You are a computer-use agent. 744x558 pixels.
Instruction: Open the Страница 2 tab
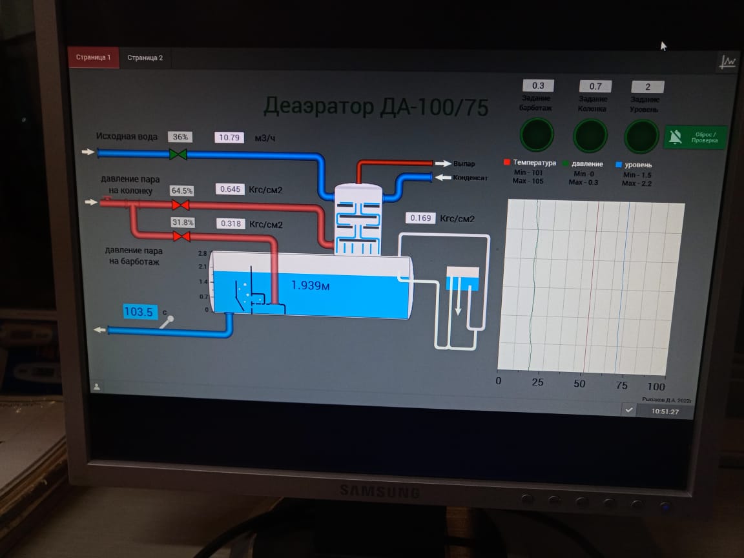tap(145, 58)
